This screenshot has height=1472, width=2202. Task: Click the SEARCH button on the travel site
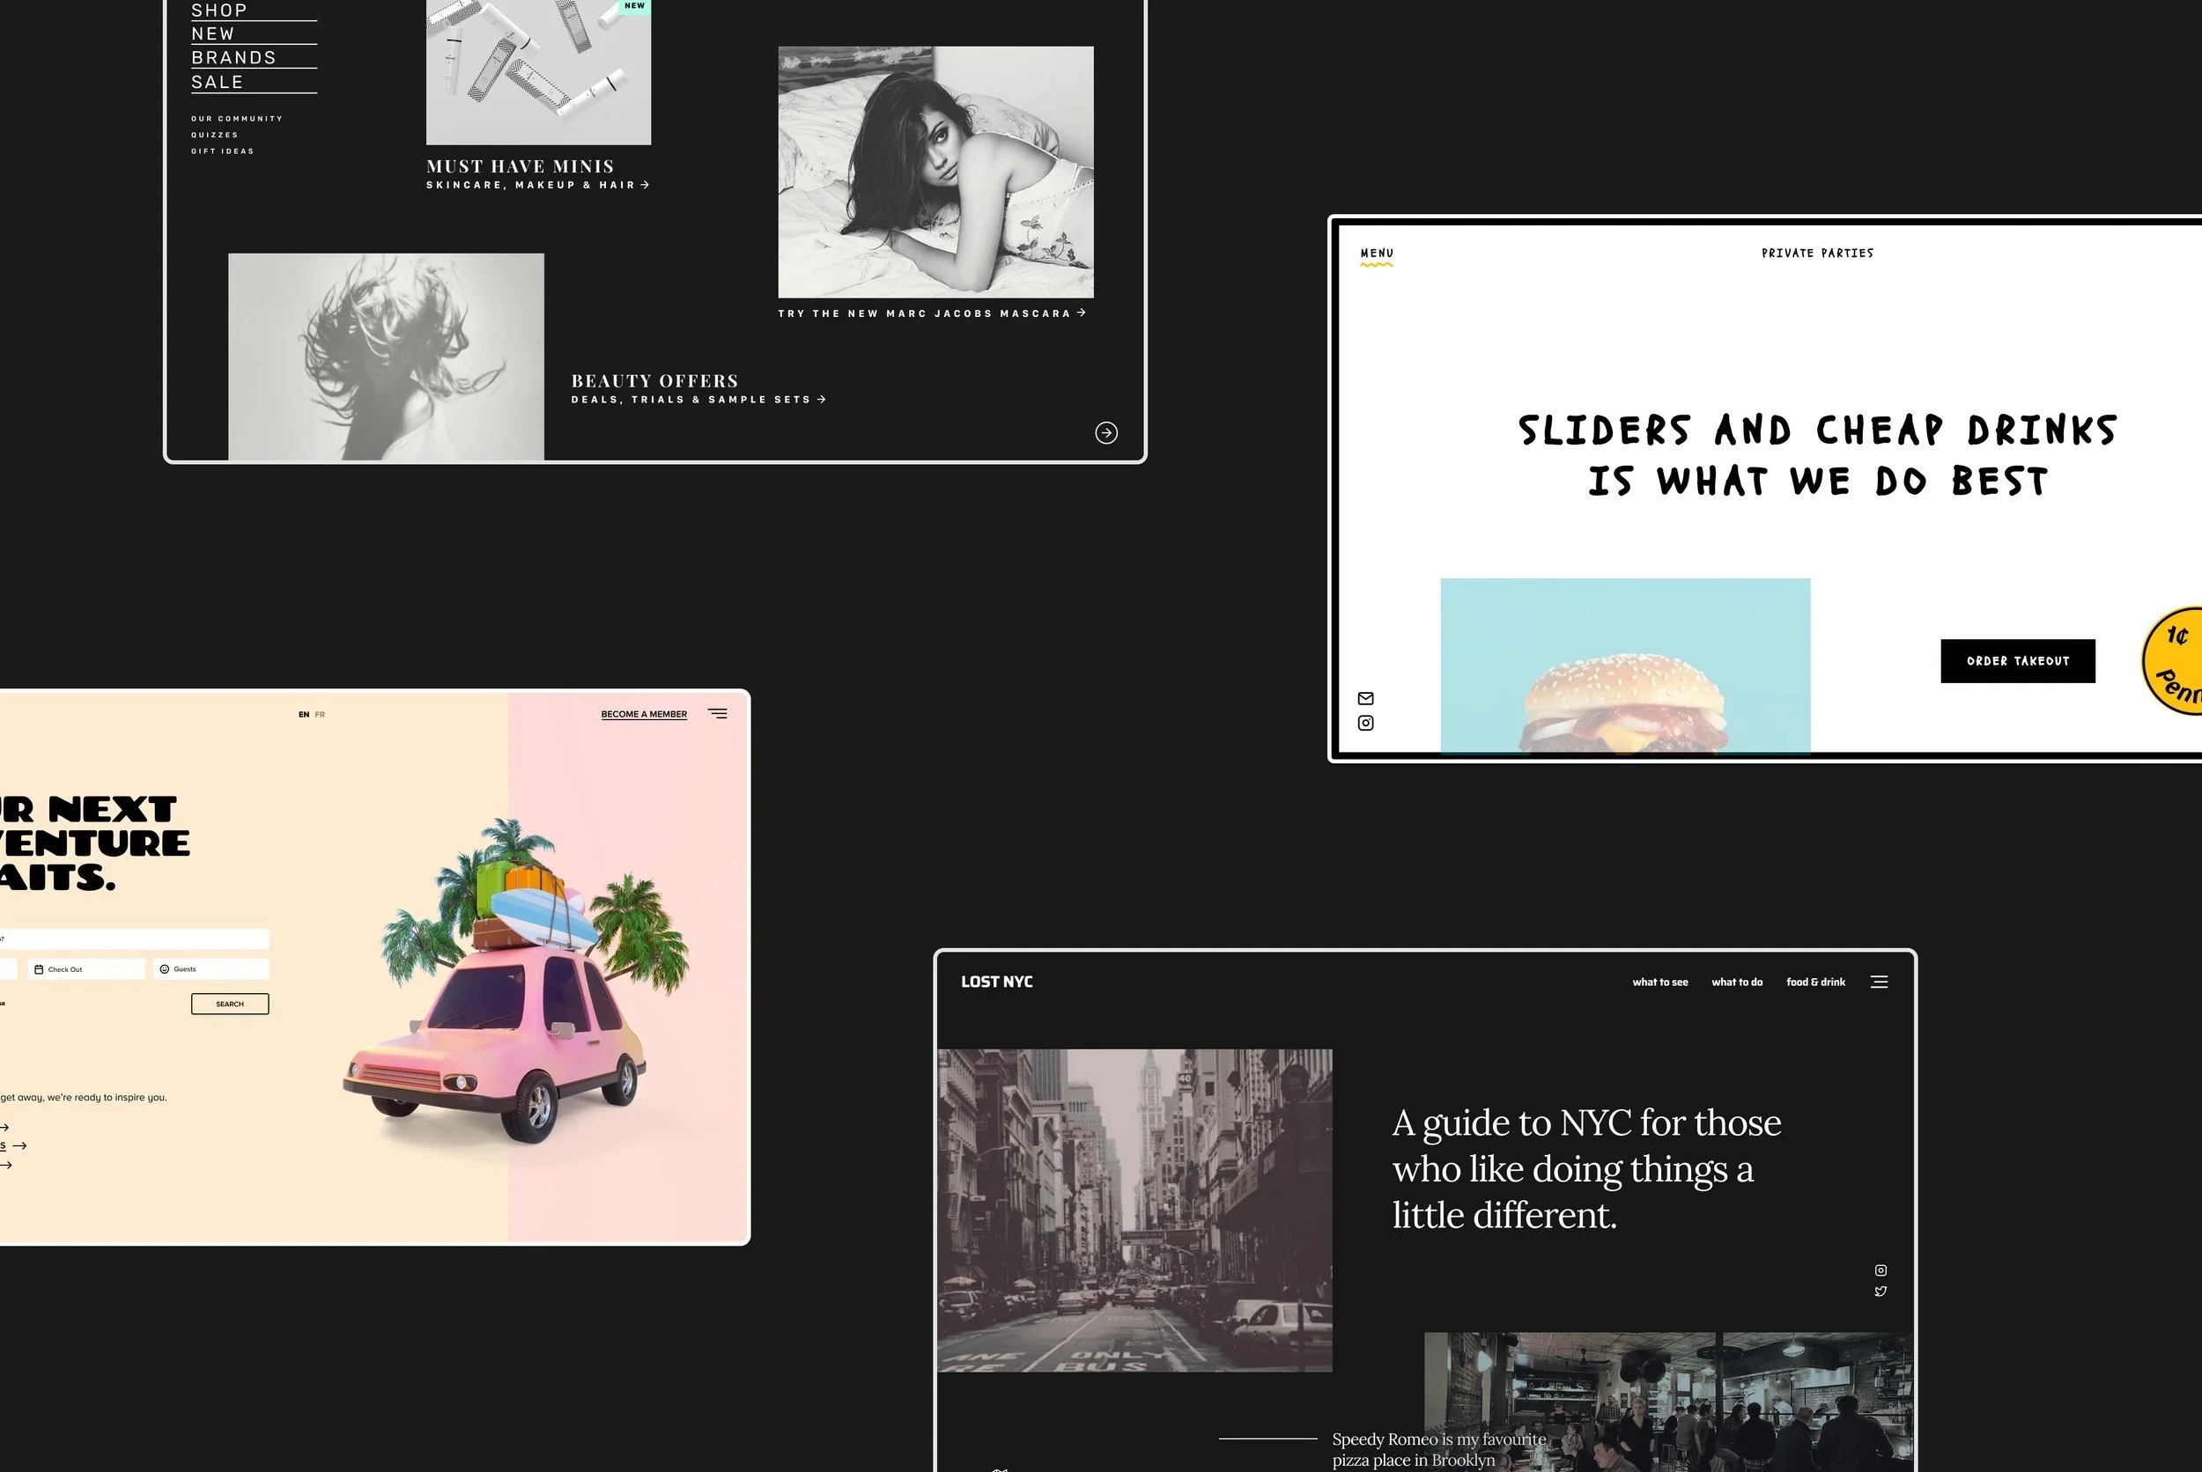[x=229, y=1004]
